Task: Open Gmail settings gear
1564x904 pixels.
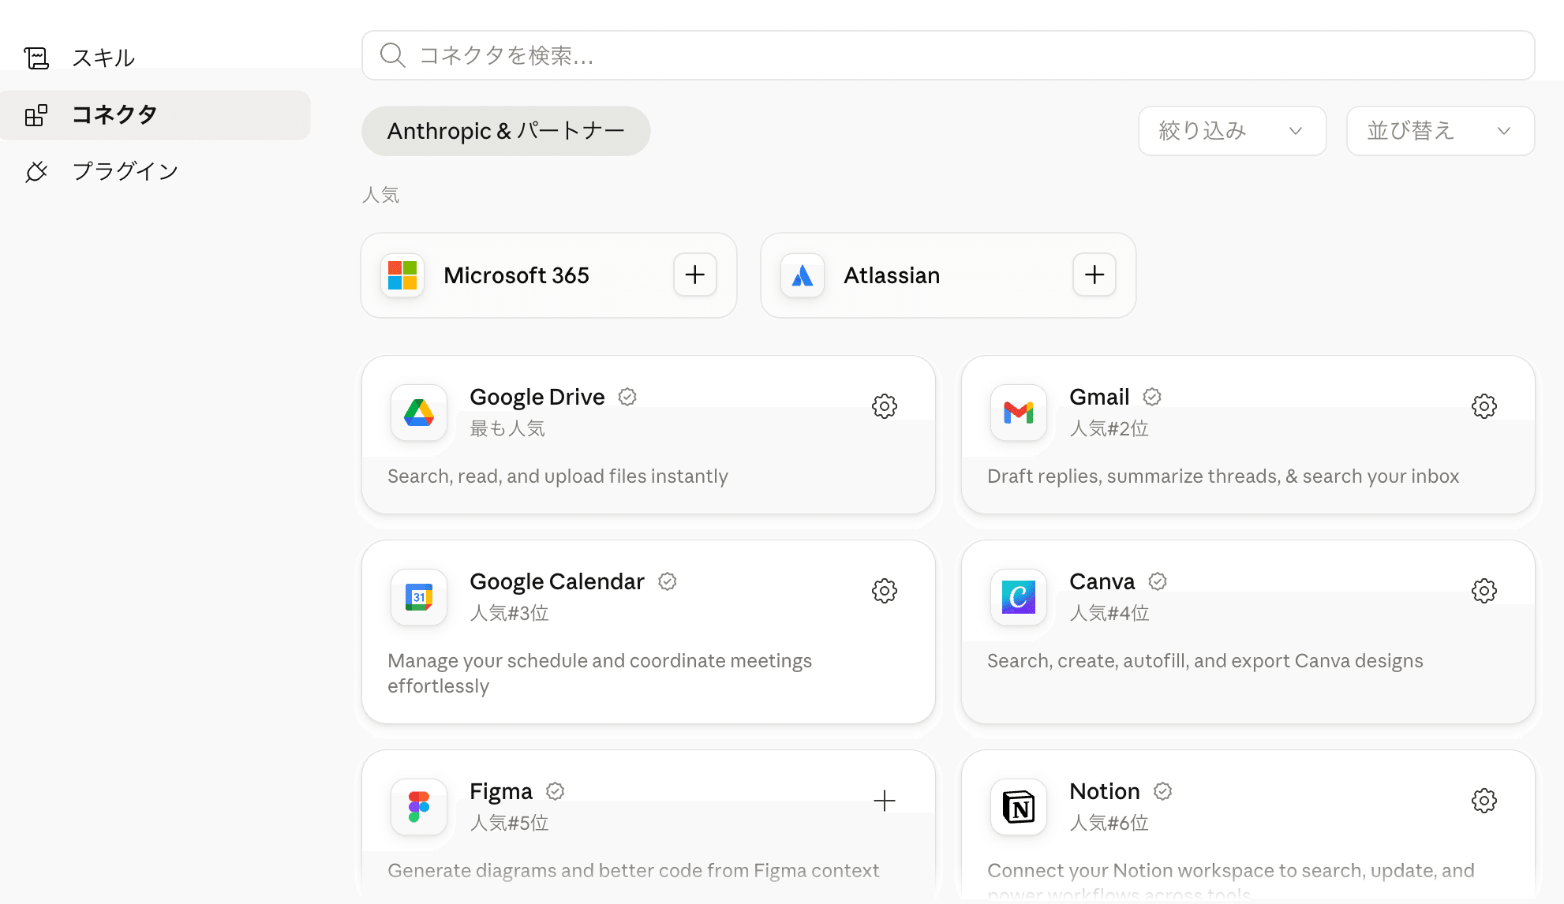Action: pos(1484,406)
